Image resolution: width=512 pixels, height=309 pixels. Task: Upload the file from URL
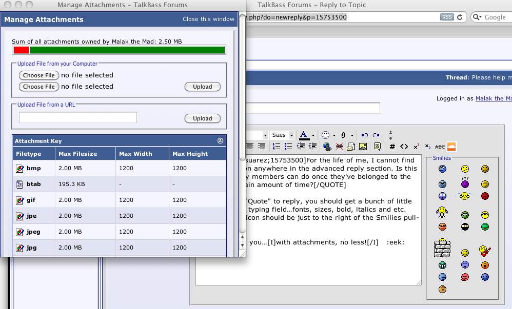(x=203, y=118)
